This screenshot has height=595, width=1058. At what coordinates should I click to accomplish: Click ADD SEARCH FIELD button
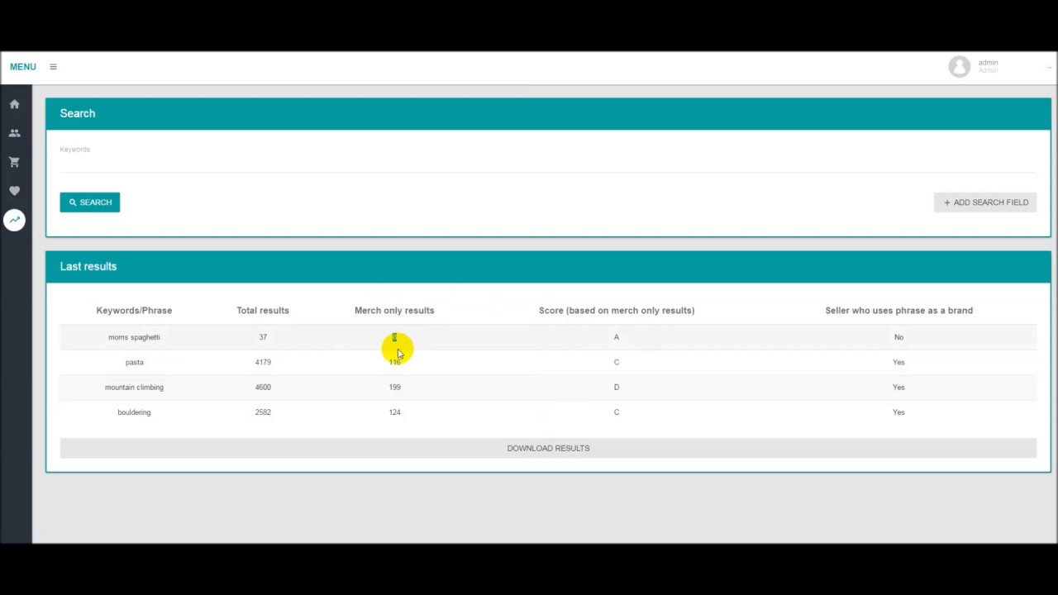[x=985, y=202]
